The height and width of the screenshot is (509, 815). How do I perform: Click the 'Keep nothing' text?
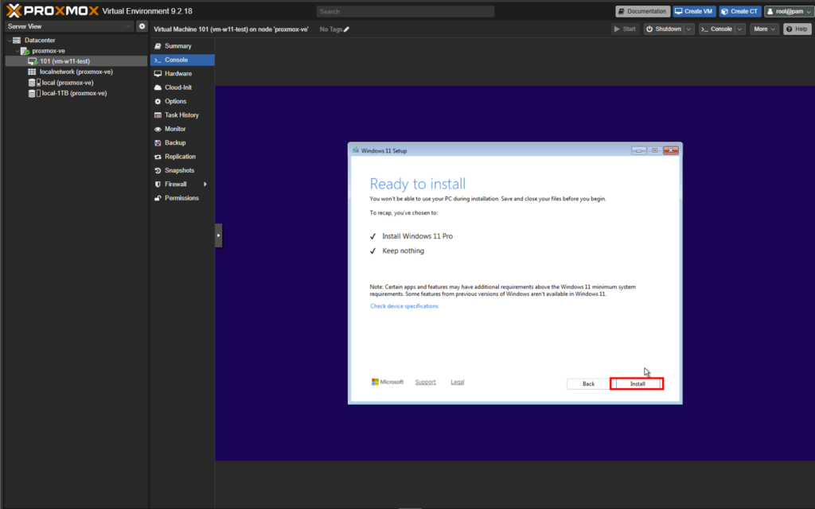coord(403,251)
